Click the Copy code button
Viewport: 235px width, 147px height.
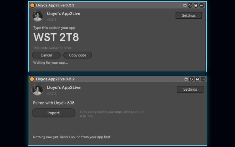(x=78, y=55)
